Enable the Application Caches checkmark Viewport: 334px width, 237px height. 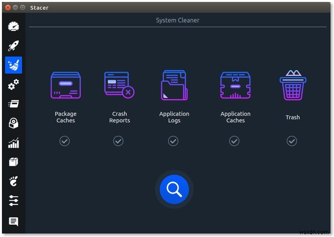[x=234, y=141]
